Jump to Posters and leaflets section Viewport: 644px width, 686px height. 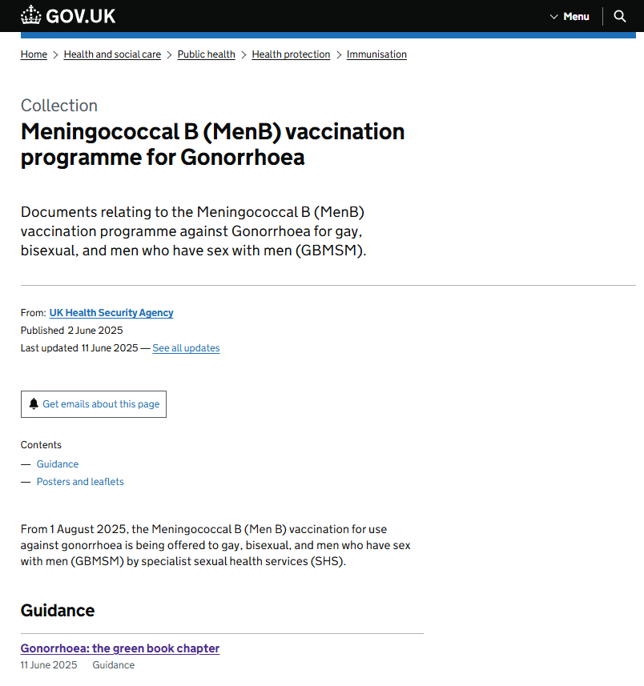coord(80,482)
